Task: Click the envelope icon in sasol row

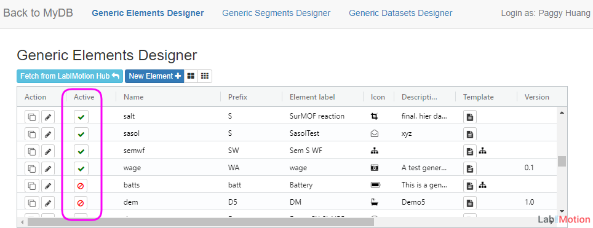Action: [375, 133]
